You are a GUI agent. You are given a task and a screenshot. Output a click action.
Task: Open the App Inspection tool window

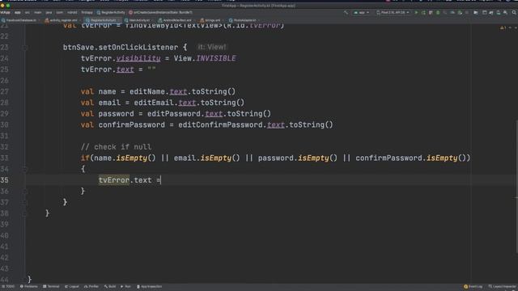[149, 286]
